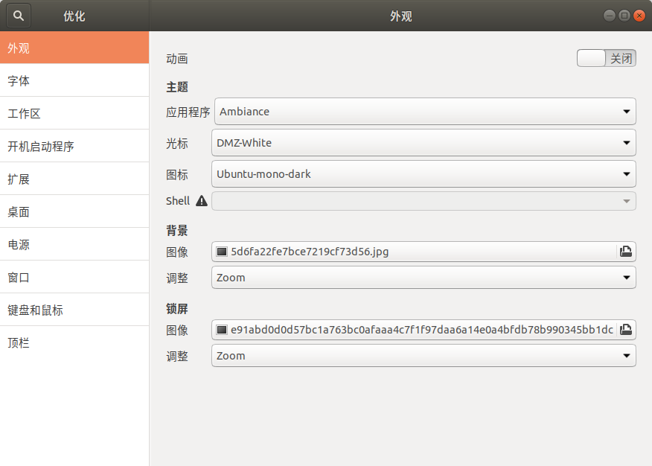Screen dimensions: 652x466
Task: Open the 应用程序 Ambiance theme dropdown
Action: [x=425, y=112]
